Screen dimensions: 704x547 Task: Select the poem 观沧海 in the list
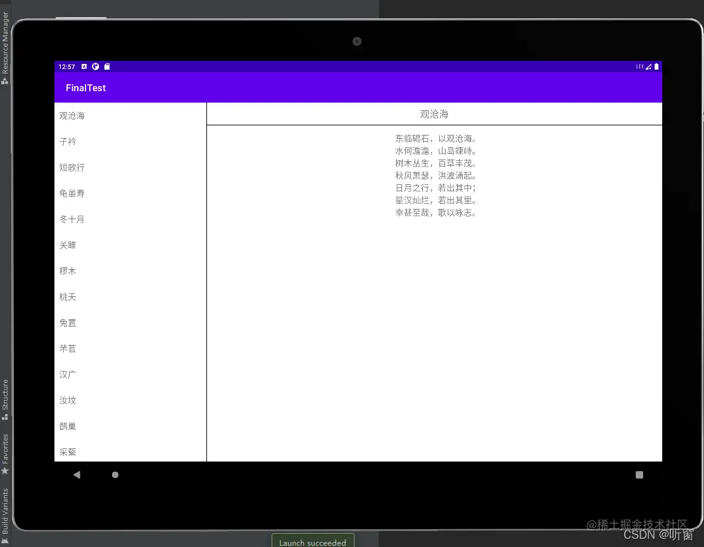coord(130,116)
